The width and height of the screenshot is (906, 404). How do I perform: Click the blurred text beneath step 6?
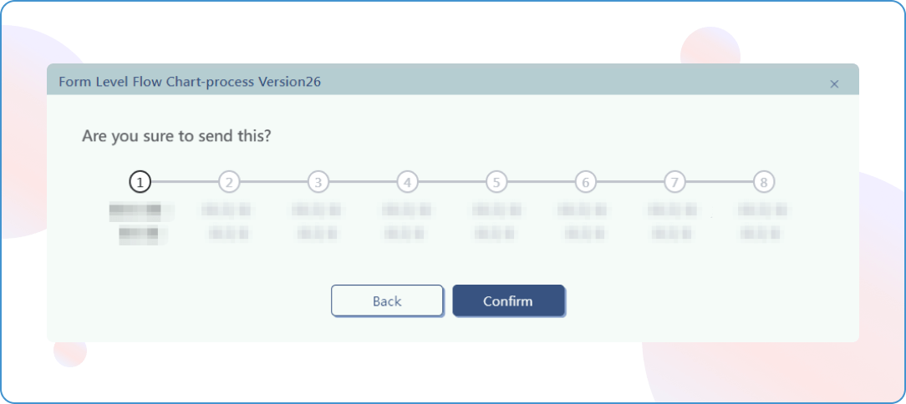point(585,222)
